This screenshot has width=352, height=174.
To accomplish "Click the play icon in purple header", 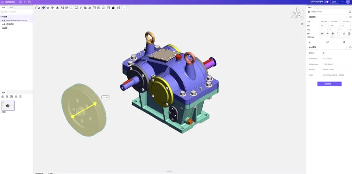I will [x=25, y=2].
